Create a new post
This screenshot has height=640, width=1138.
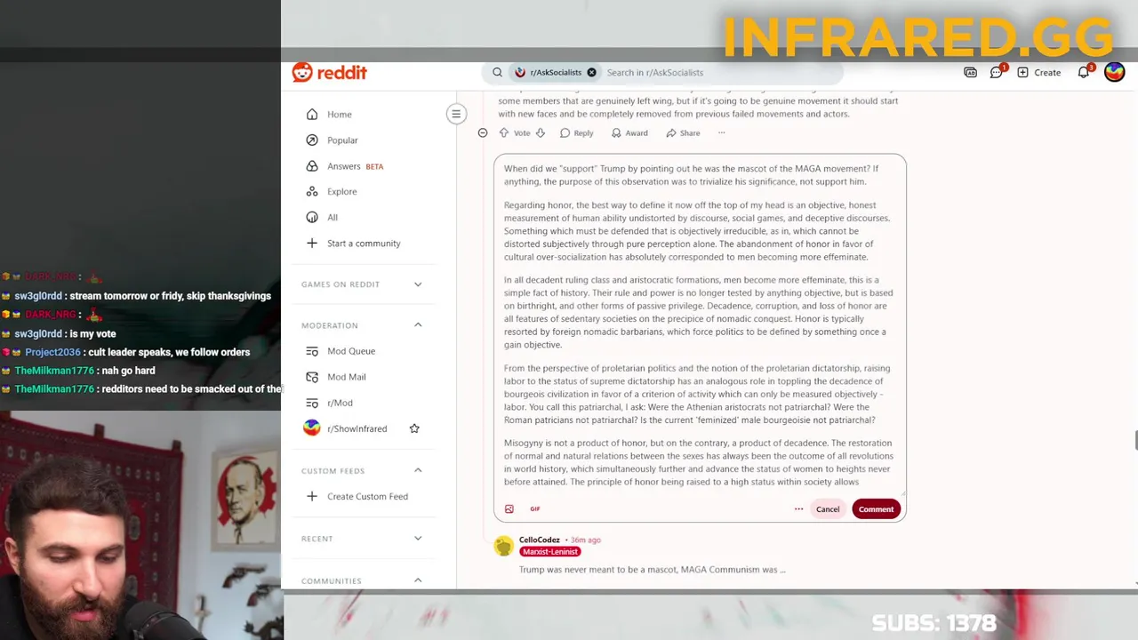tap(1038, 73)
